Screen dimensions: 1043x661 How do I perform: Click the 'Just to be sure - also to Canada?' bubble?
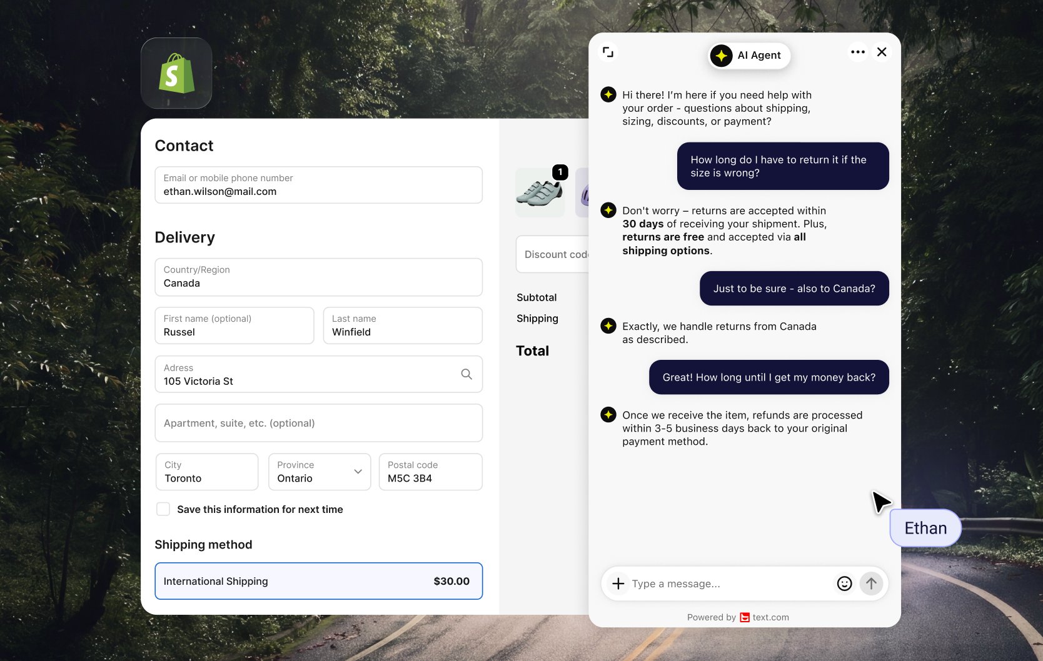pyautogui.click(x=794, y=289)
